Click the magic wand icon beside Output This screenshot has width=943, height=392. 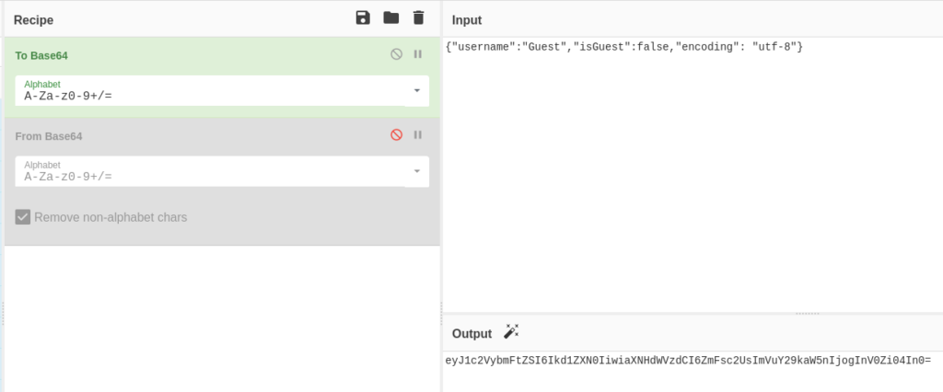[512, 332]
